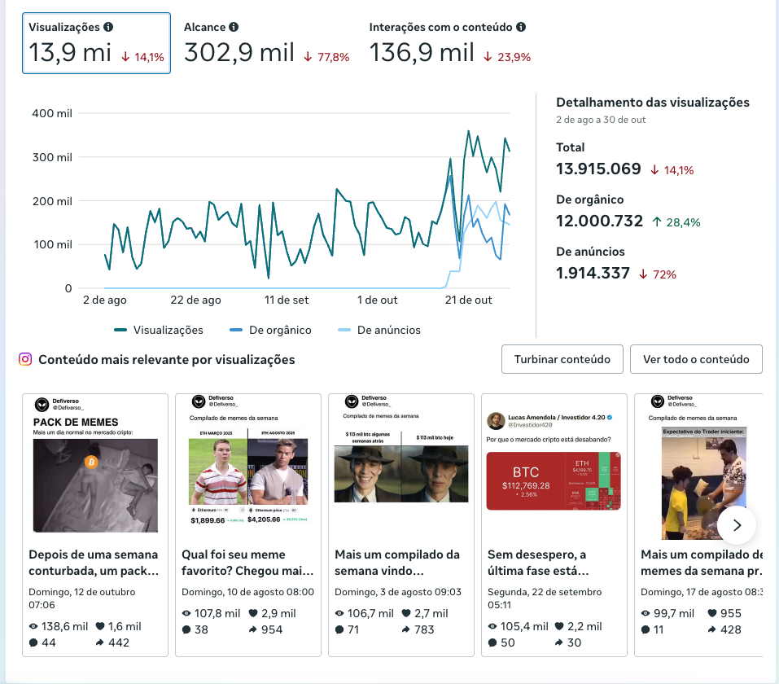Click heart icon beside 2,9 mil likes
This screenshot has height=684, width=779.
pos(253,613)
